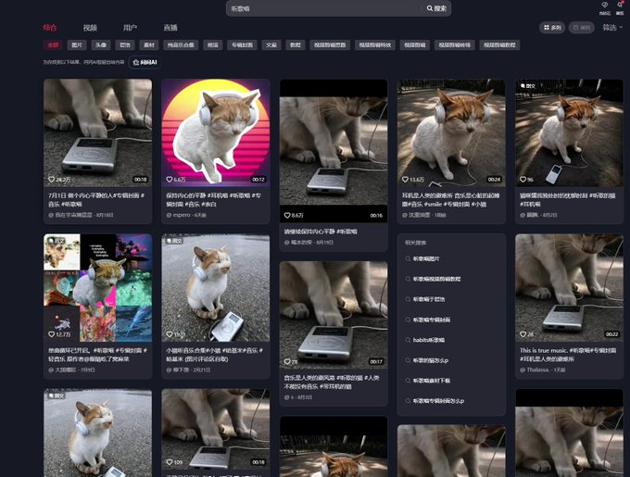Select the 视频剪辑教程 filter chip
The height and width of the screenshot is (477, 630).
pos(499,45)
